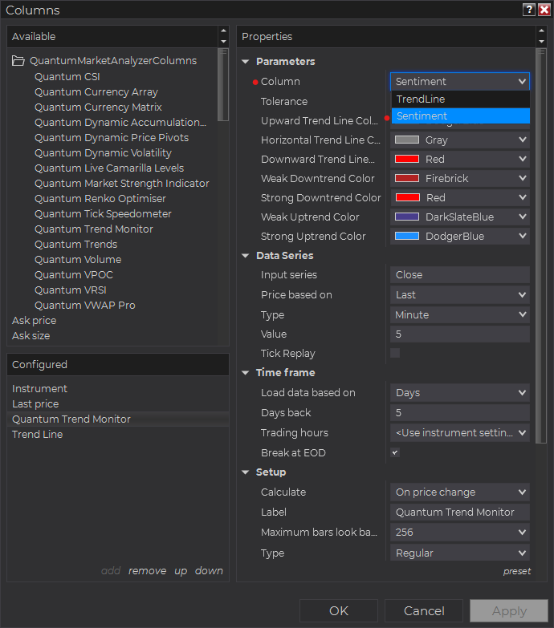Click the Cancel button
Screen dimensions: 554x628
(x=424, y=611)
